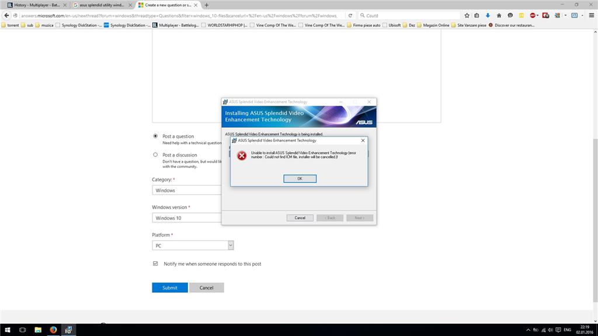Open the 'Discover our restauran...' bookmark
This screenshot has height=336, width=598.
(512, 25)
